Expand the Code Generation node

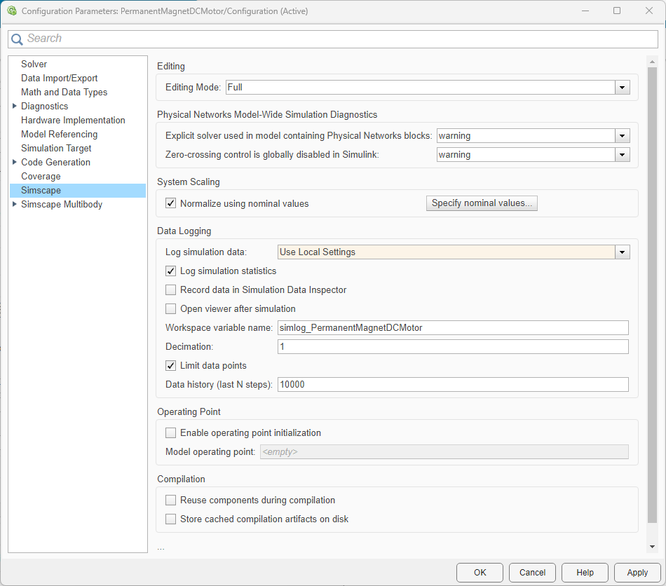tap(15, 162)
